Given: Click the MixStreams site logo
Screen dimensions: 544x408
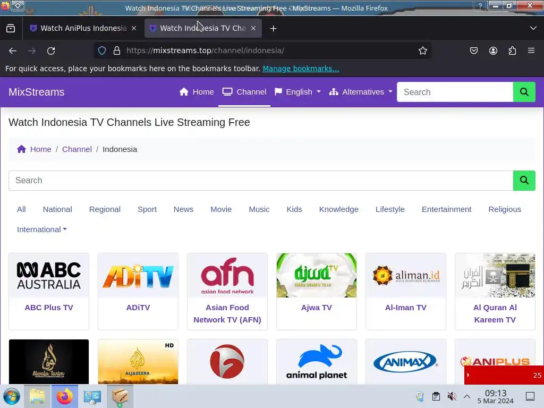Looking at the screenshot, I should click(37, 92).
